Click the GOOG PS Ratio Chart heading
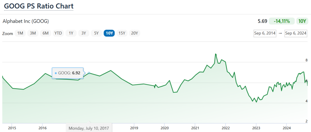 39,6
